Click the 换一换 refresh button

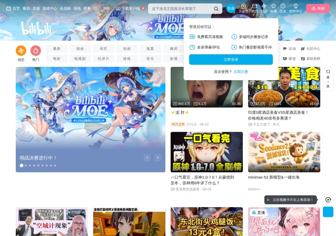[x=328, y=79]
